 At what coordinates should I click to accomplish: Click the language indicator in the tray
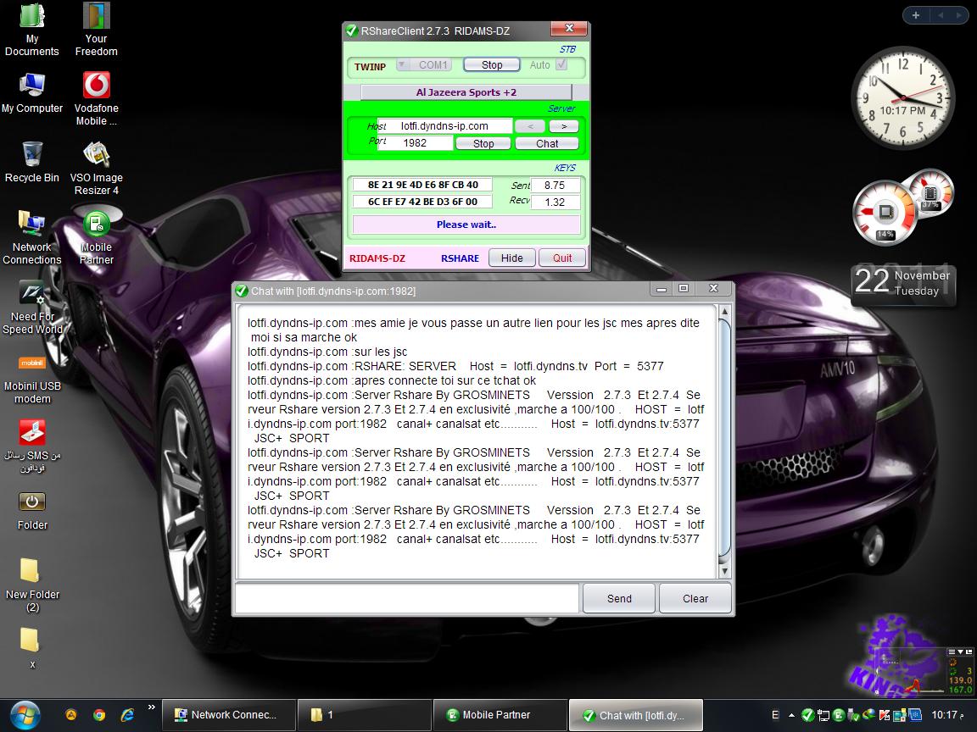tap(775, 714)
